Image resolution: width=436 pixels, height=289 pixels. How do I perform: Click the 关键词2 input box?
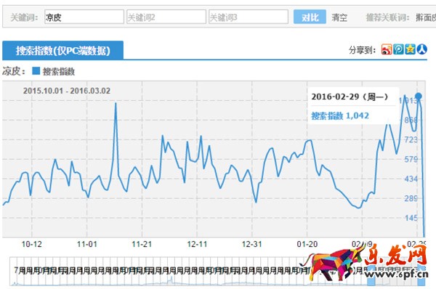point(166,17)
